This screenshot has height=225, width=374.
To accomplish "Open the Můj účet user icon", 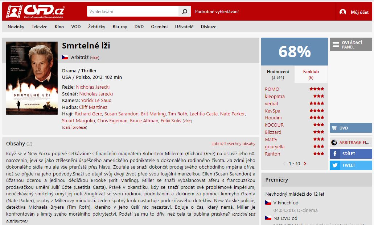I will click(x=343, y=12).
